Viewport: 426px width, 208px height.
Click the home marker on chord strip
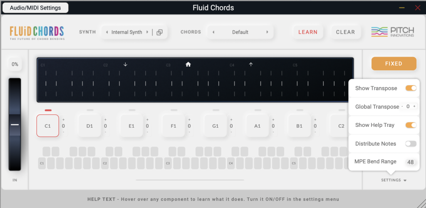(x=188, y=64)
